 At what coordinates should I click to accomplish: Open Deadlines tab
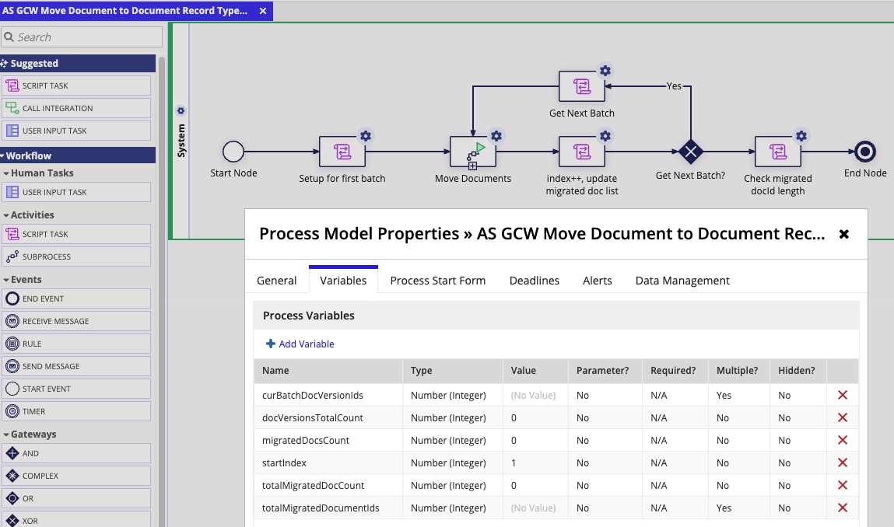[535, 281]
